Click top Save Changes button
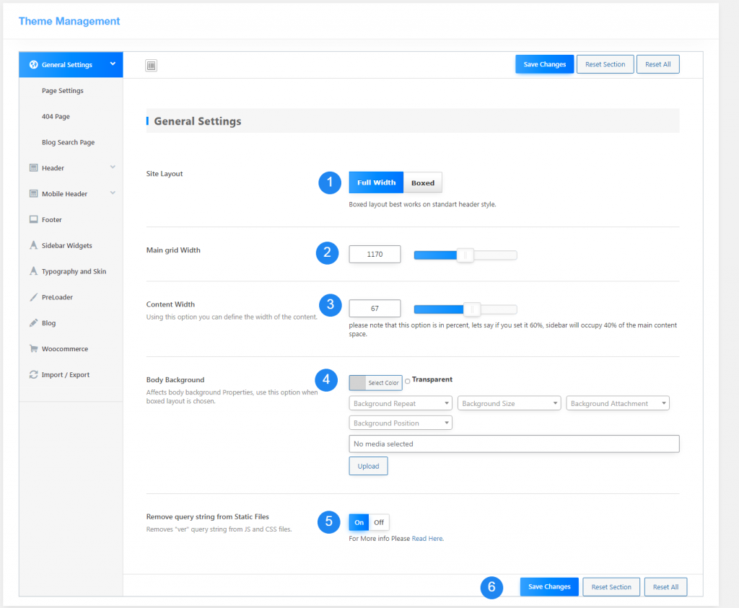Viewport: 739px width, 608px height. (x=544, y=64)
